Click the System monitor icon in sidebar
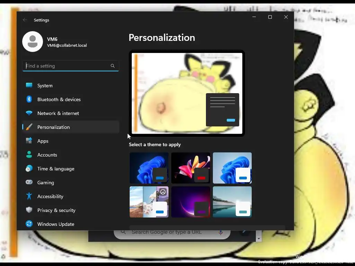Image resolution: width=355 pixels, height=266 pixels. [x=29, y=85]
